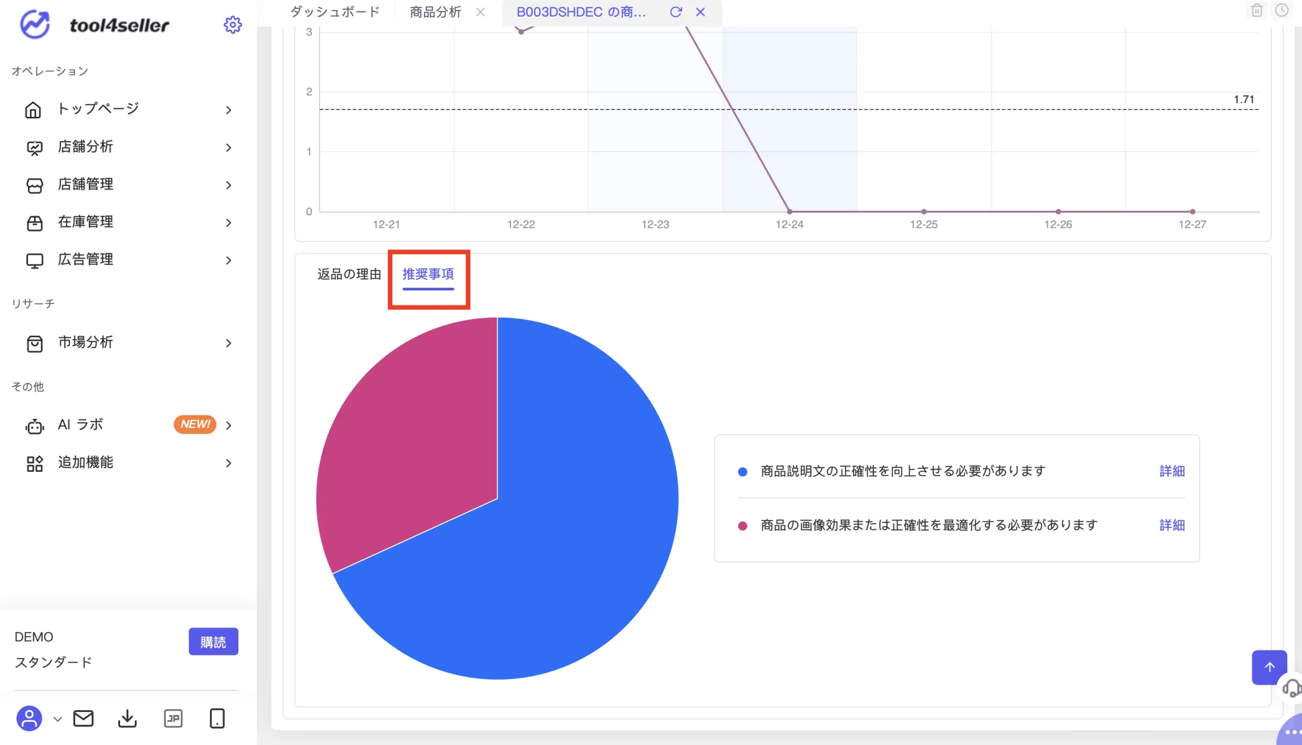Image resolution: width=1302 pixels, height=745 pixels.
Task: Click the 12-24 data point on chart
Action: pyautogui.click(x=790, y=211)
